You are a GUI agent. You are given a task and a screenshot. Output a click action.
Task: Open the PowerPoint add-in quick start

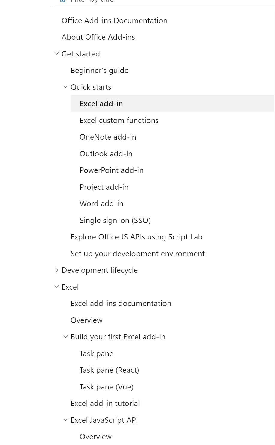(x=111, y=170)
